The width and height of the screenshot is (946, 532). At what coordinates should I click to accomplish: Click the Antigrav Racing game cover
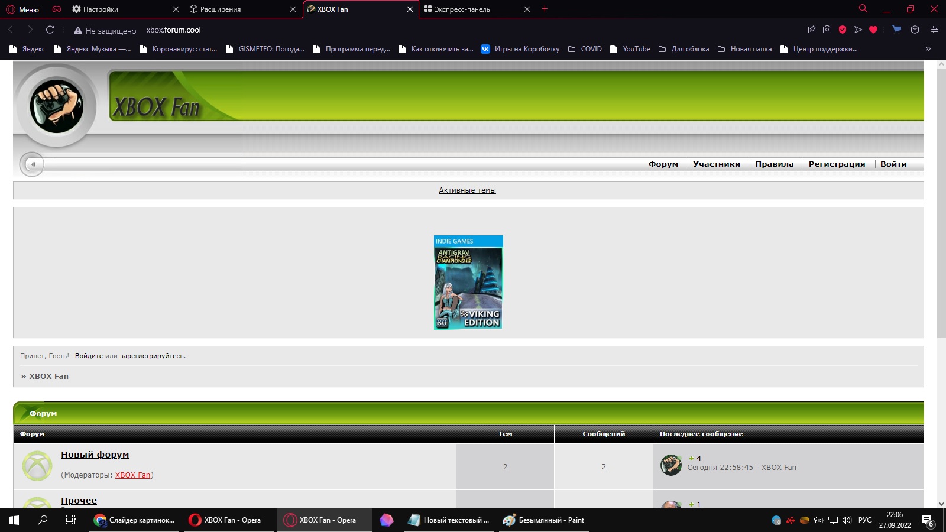tap(468, 283)
